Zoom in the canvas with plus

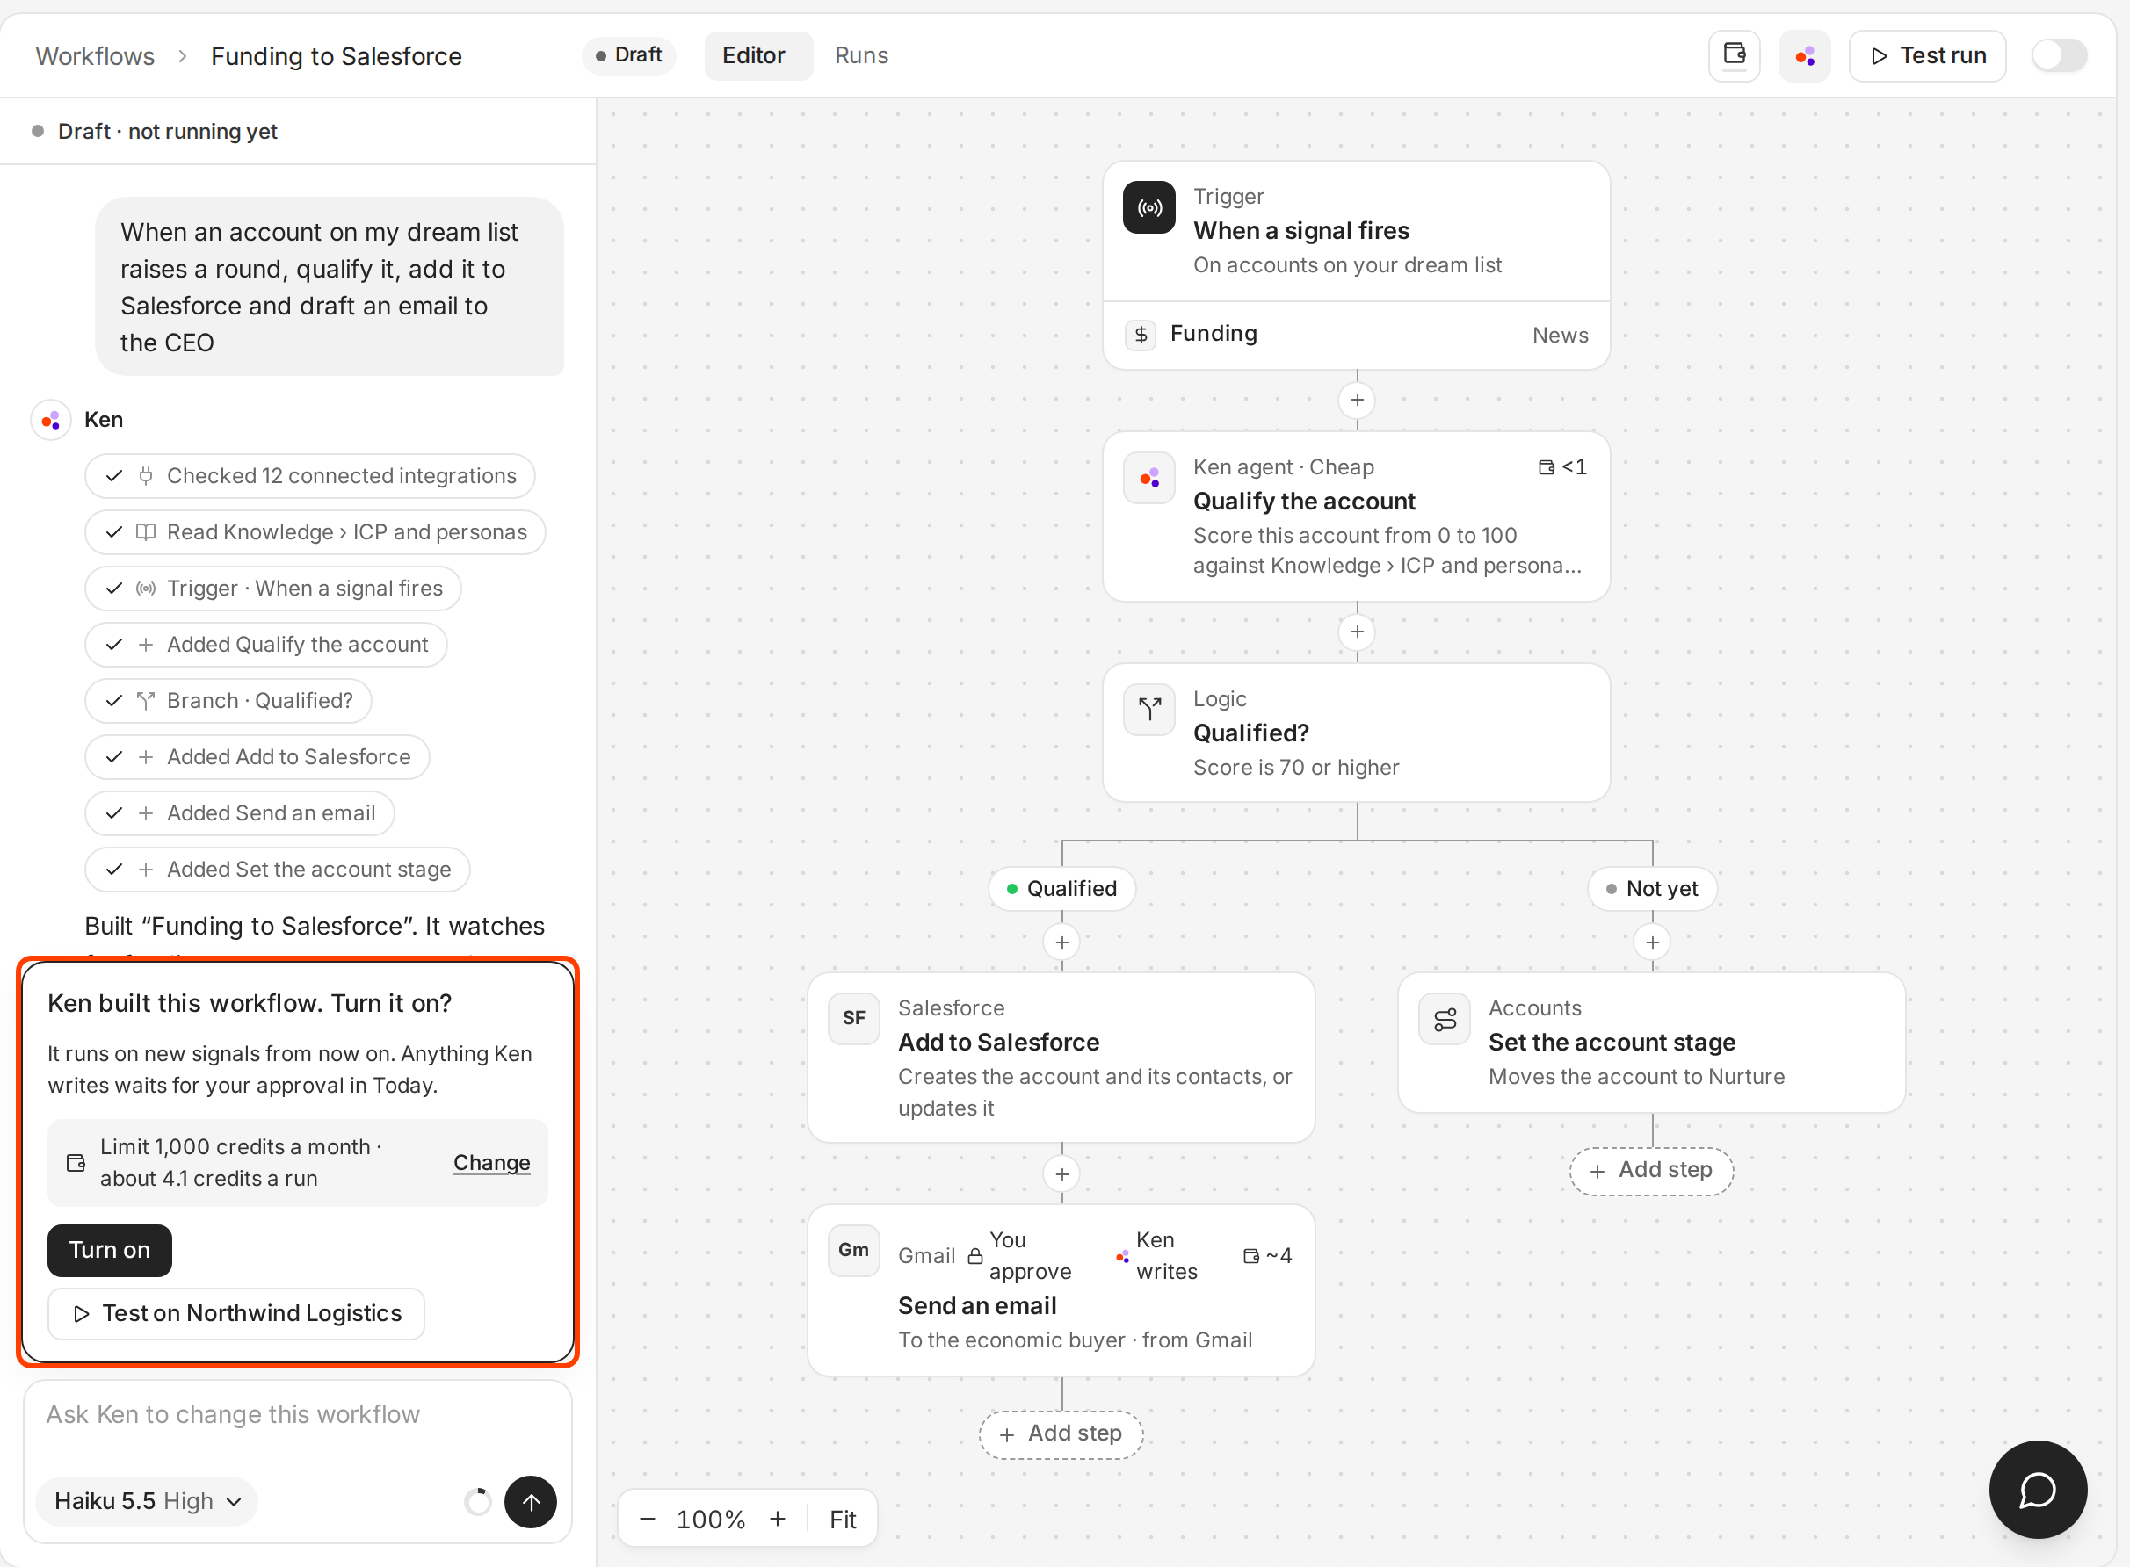(x=777, y=1519)
